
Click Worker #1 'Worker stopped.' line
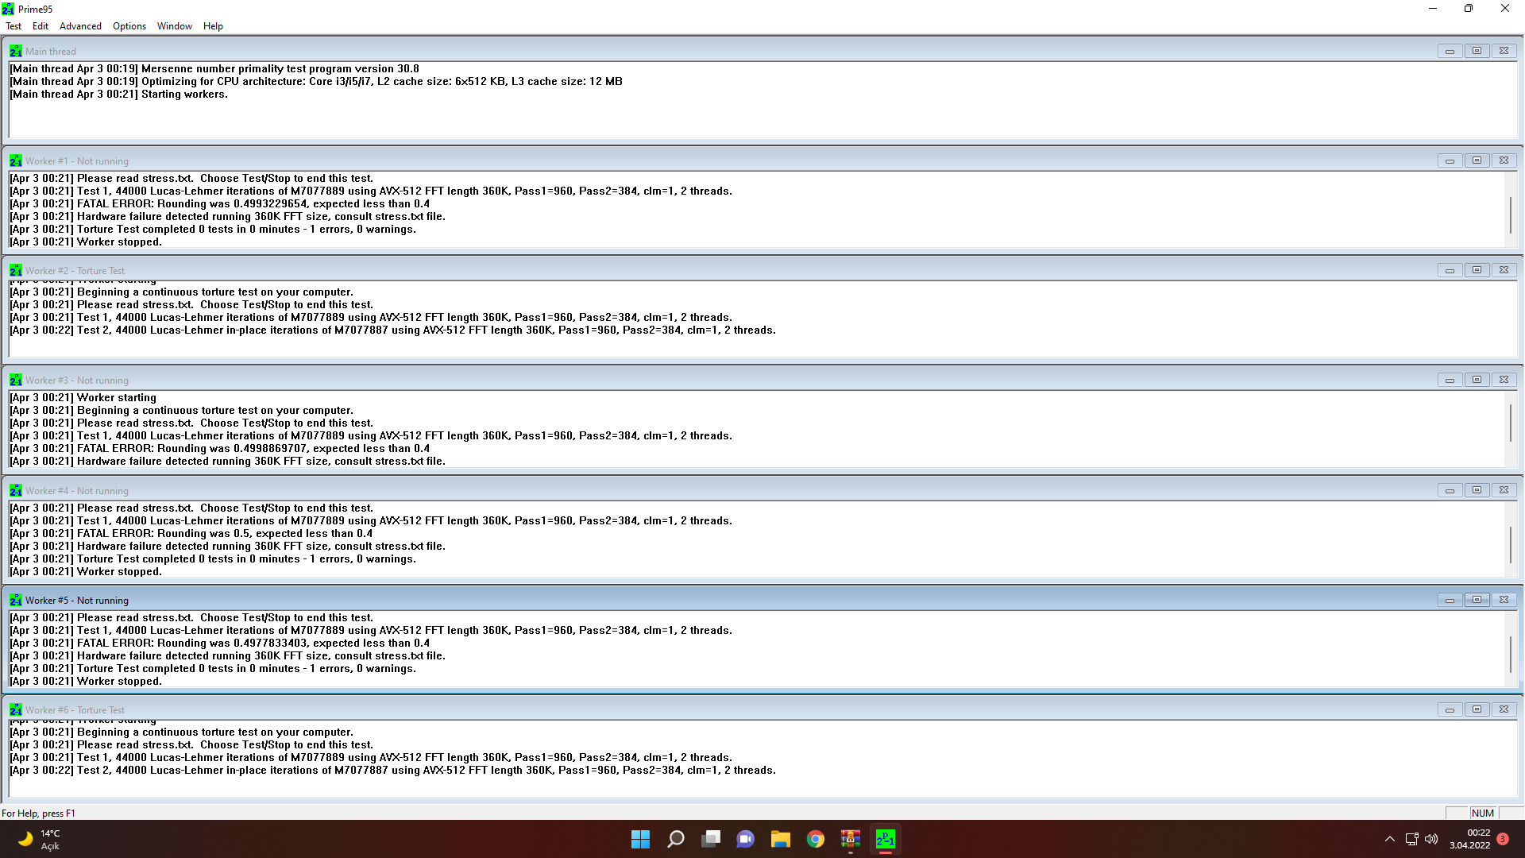86,242
